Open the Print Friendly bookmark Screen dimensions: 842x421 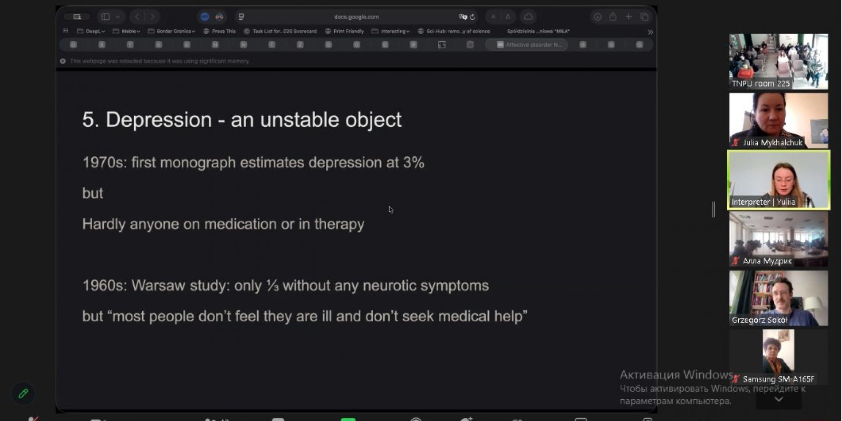[x=345, y=31]
